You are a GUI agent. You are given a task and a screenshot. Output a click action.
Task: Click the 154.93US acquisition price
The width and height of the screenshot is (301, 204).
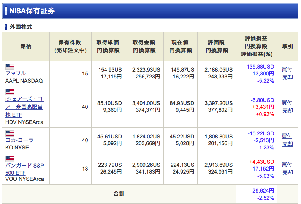[110, 70]
